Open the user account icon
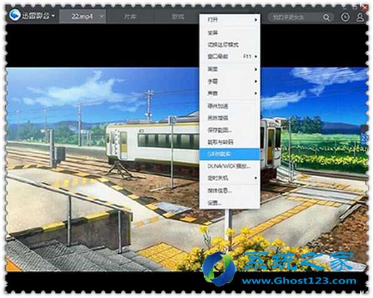This screenshot has height=298, width=373. (x=360, y=17)
